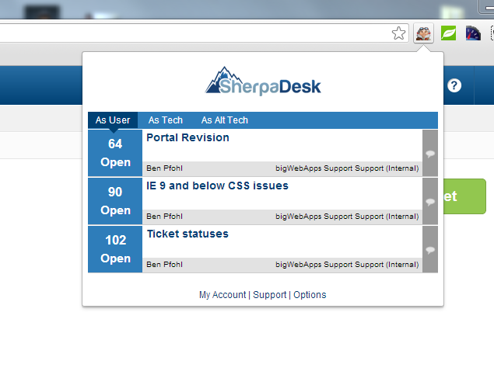Open the speedometer gauge extension icon

473,33
